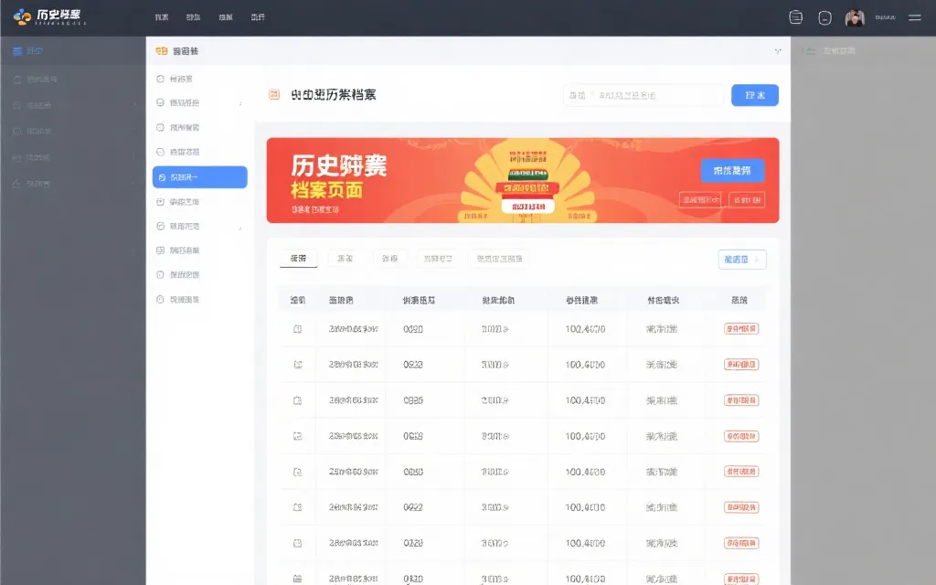Click the app logo icon in the top-left corner
Image resolution: width=936 pixels, height=585 pixels.
point(20,16)
